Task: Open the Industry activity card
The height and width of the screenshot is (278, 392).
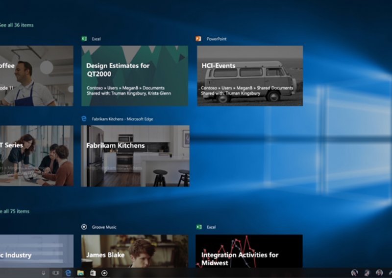Action: click(37, 251)
